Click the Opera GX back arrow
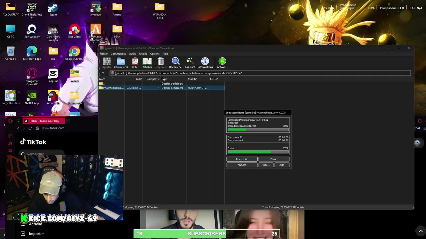This screenshot has width=426, height=239. (x=18, y=128)
